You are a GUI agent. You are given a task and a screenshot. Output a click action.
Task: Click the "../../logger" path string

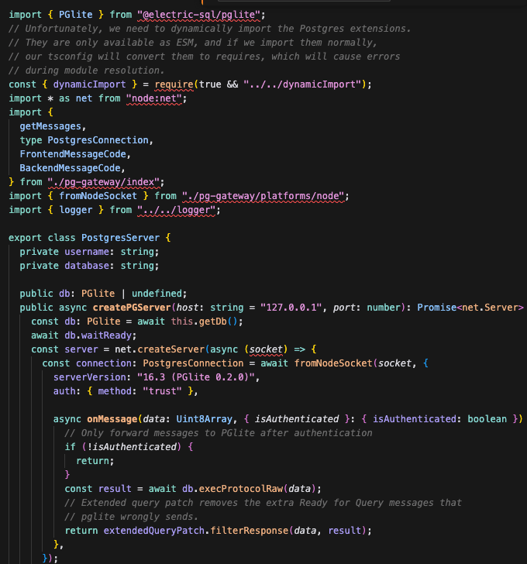point(176,210)
